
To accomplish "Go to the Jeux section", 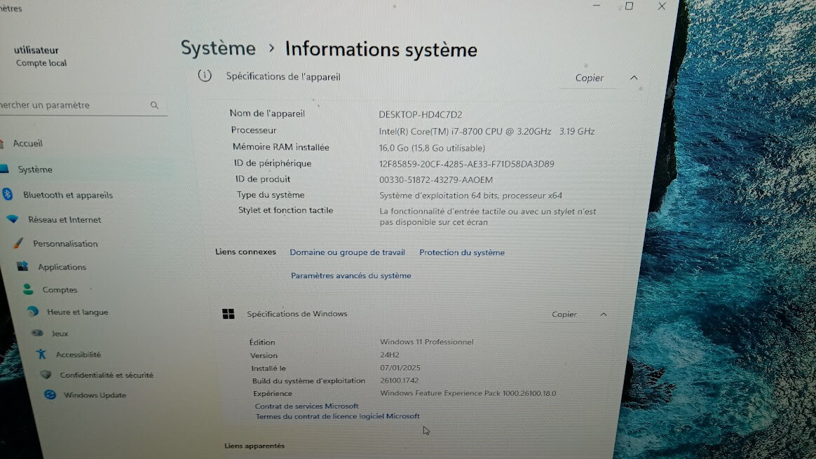I will click(60, 334).
